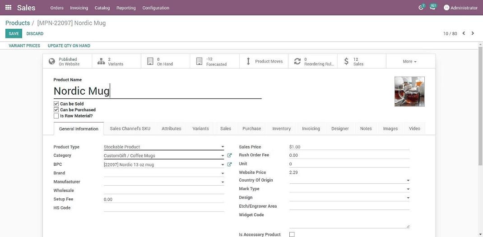Viewport: 483px width, 237px height.
Task: Open the Manufacturer dropdown
Action: (164, 182)
